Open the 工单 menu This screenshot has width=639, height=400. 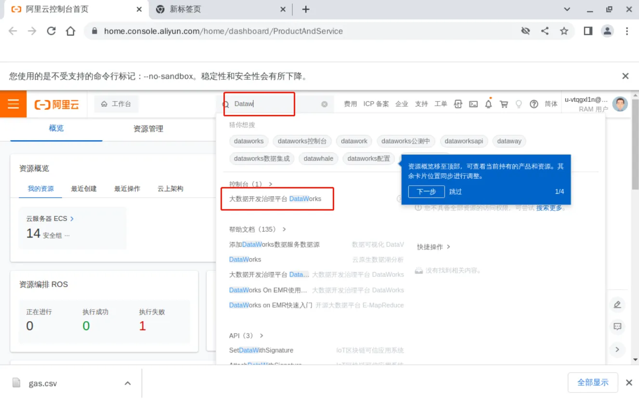click(x=441, y=104)
